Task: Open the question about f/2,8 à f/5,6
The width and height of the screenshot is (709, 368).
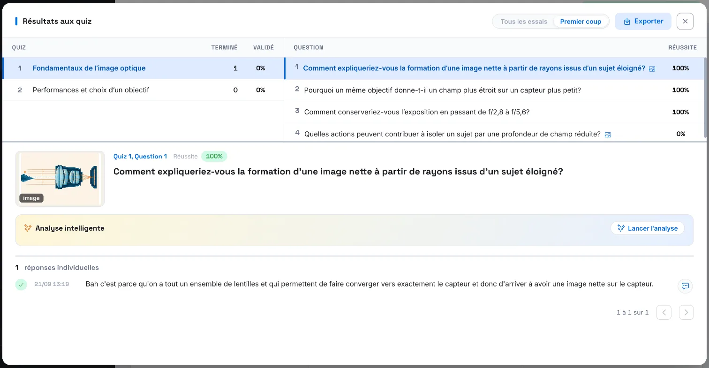Action: click(495, 112)
